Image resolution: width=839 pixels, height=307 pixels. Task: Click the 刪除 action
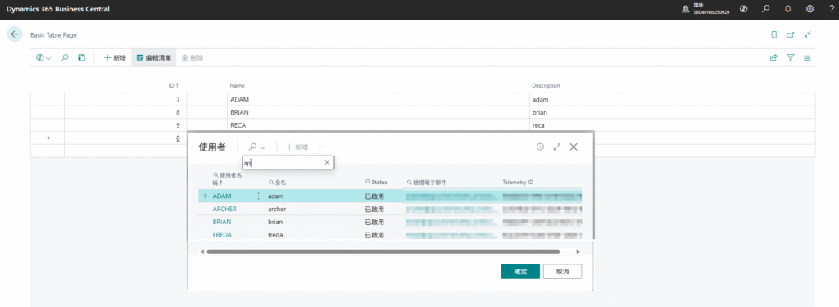click(192, 58)
